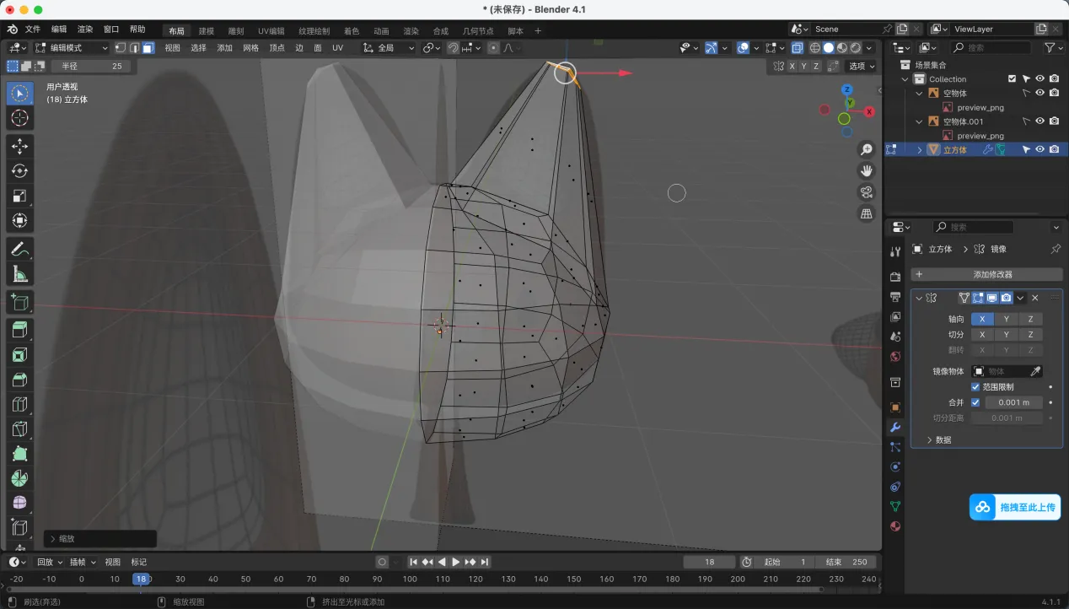Open the 编辑模式 mode dropdown

pos(72,48)
